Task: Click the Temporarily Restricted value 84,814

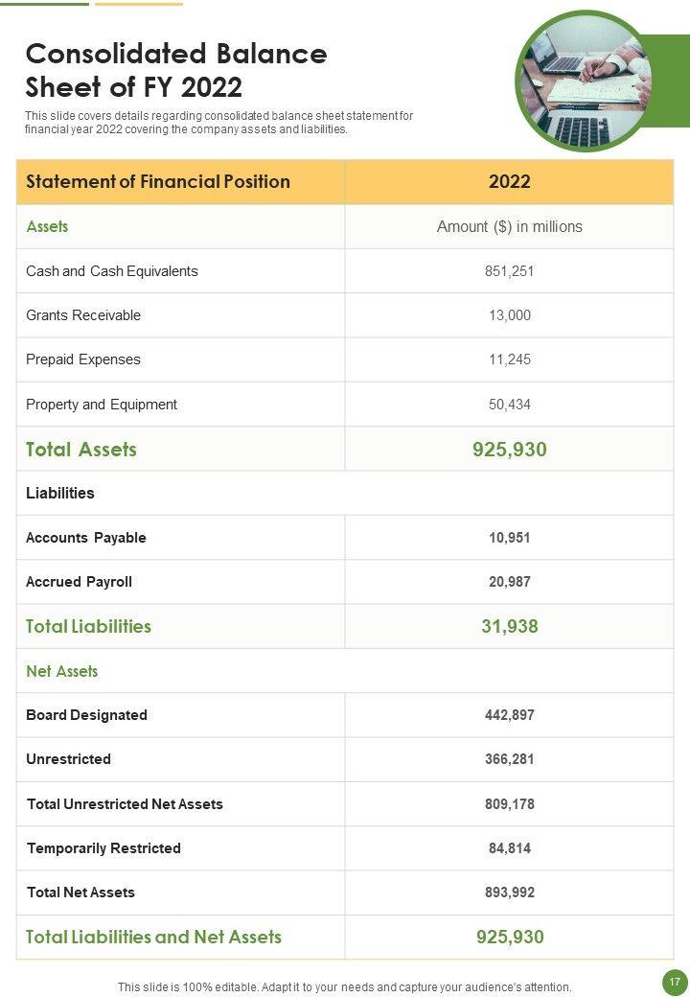Action: 509,848
